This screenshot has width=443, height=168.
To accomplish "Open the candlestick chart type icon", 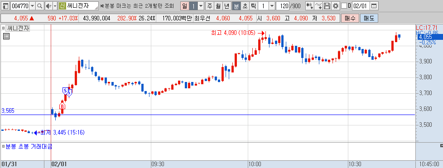I will click(x=310, y=5).
